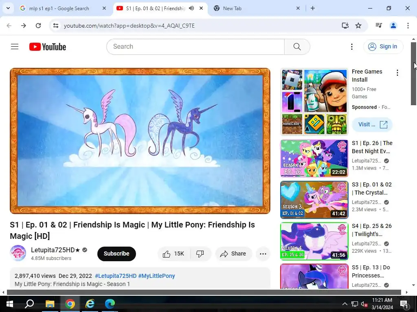The width and height of the screenshot is (417, 312).
Task: Bookmark this page with star icon
Action: 358,26
